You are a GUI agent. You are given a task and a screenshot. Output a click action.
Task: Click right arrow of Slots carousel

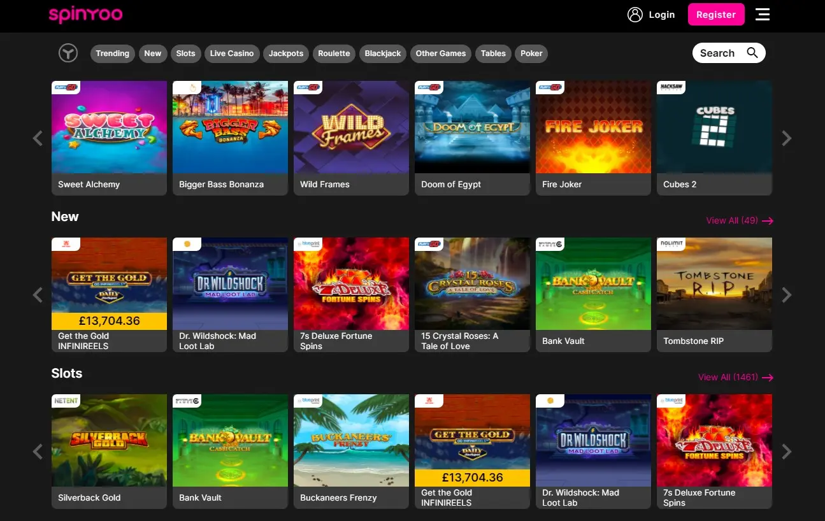click(x=787, y=452)
